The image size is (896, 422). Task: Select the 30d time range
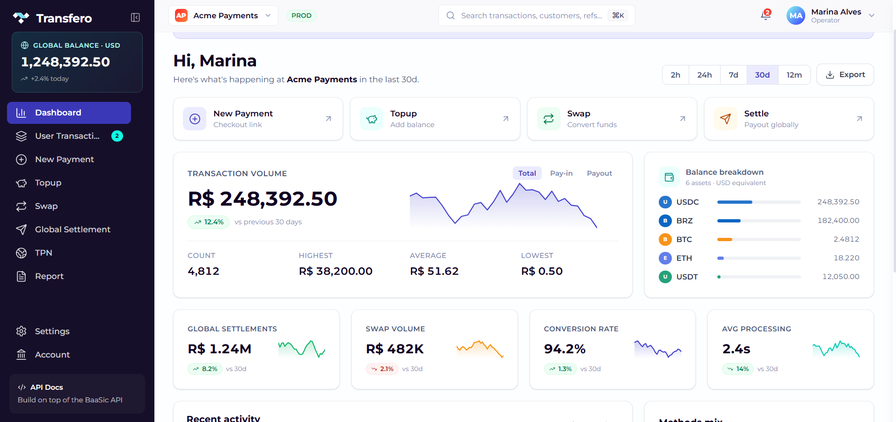click(762, 75)
